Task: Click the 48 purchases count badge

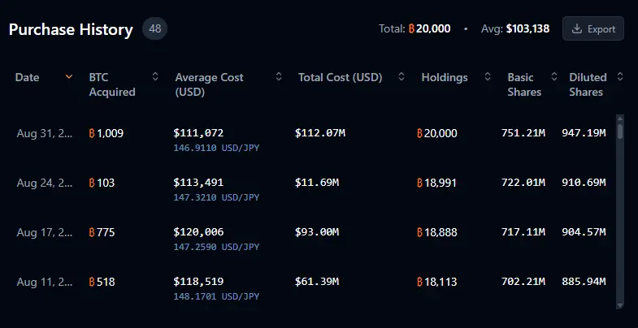Action: pos(154,29)
